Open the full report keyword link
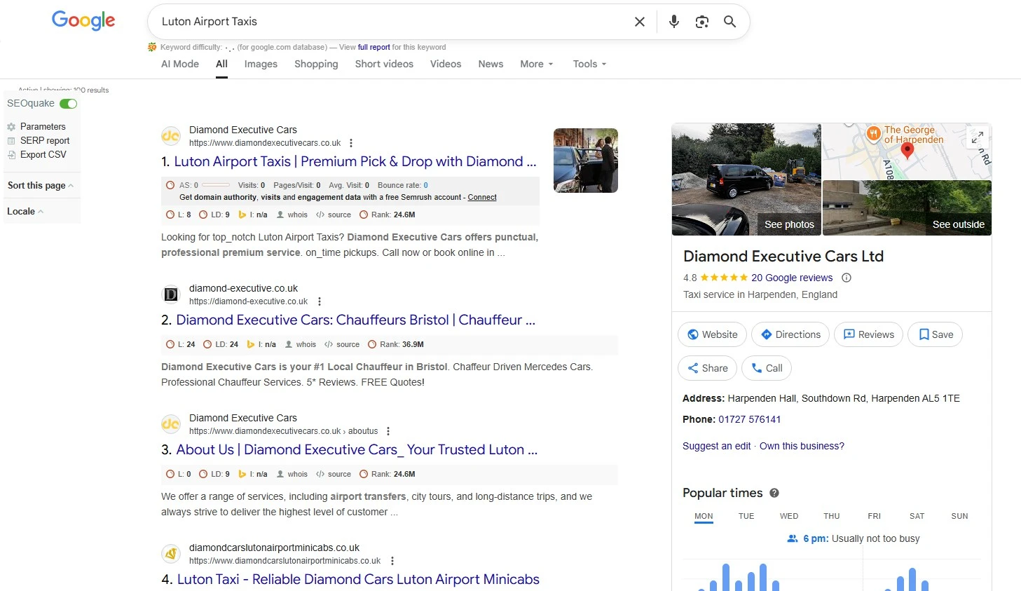The height and width of the screenshot is (591, 1021). pyautogui.click(x=374, y=47)
